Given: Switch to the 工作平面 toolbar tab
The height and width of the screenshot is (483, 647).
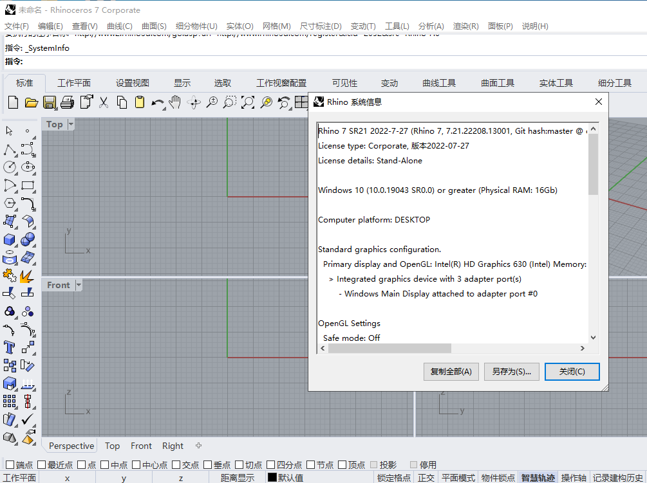Looking at the screenshot, I should point(74,83).
